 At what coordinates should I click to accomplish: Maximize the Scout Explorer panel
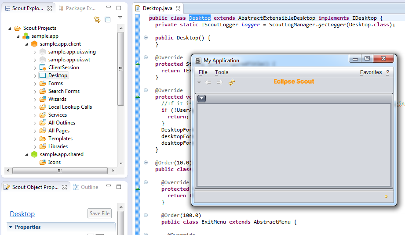coord(119,8)
